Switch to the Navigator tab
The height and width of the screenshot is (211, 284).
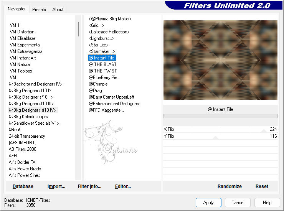point(17,9)
